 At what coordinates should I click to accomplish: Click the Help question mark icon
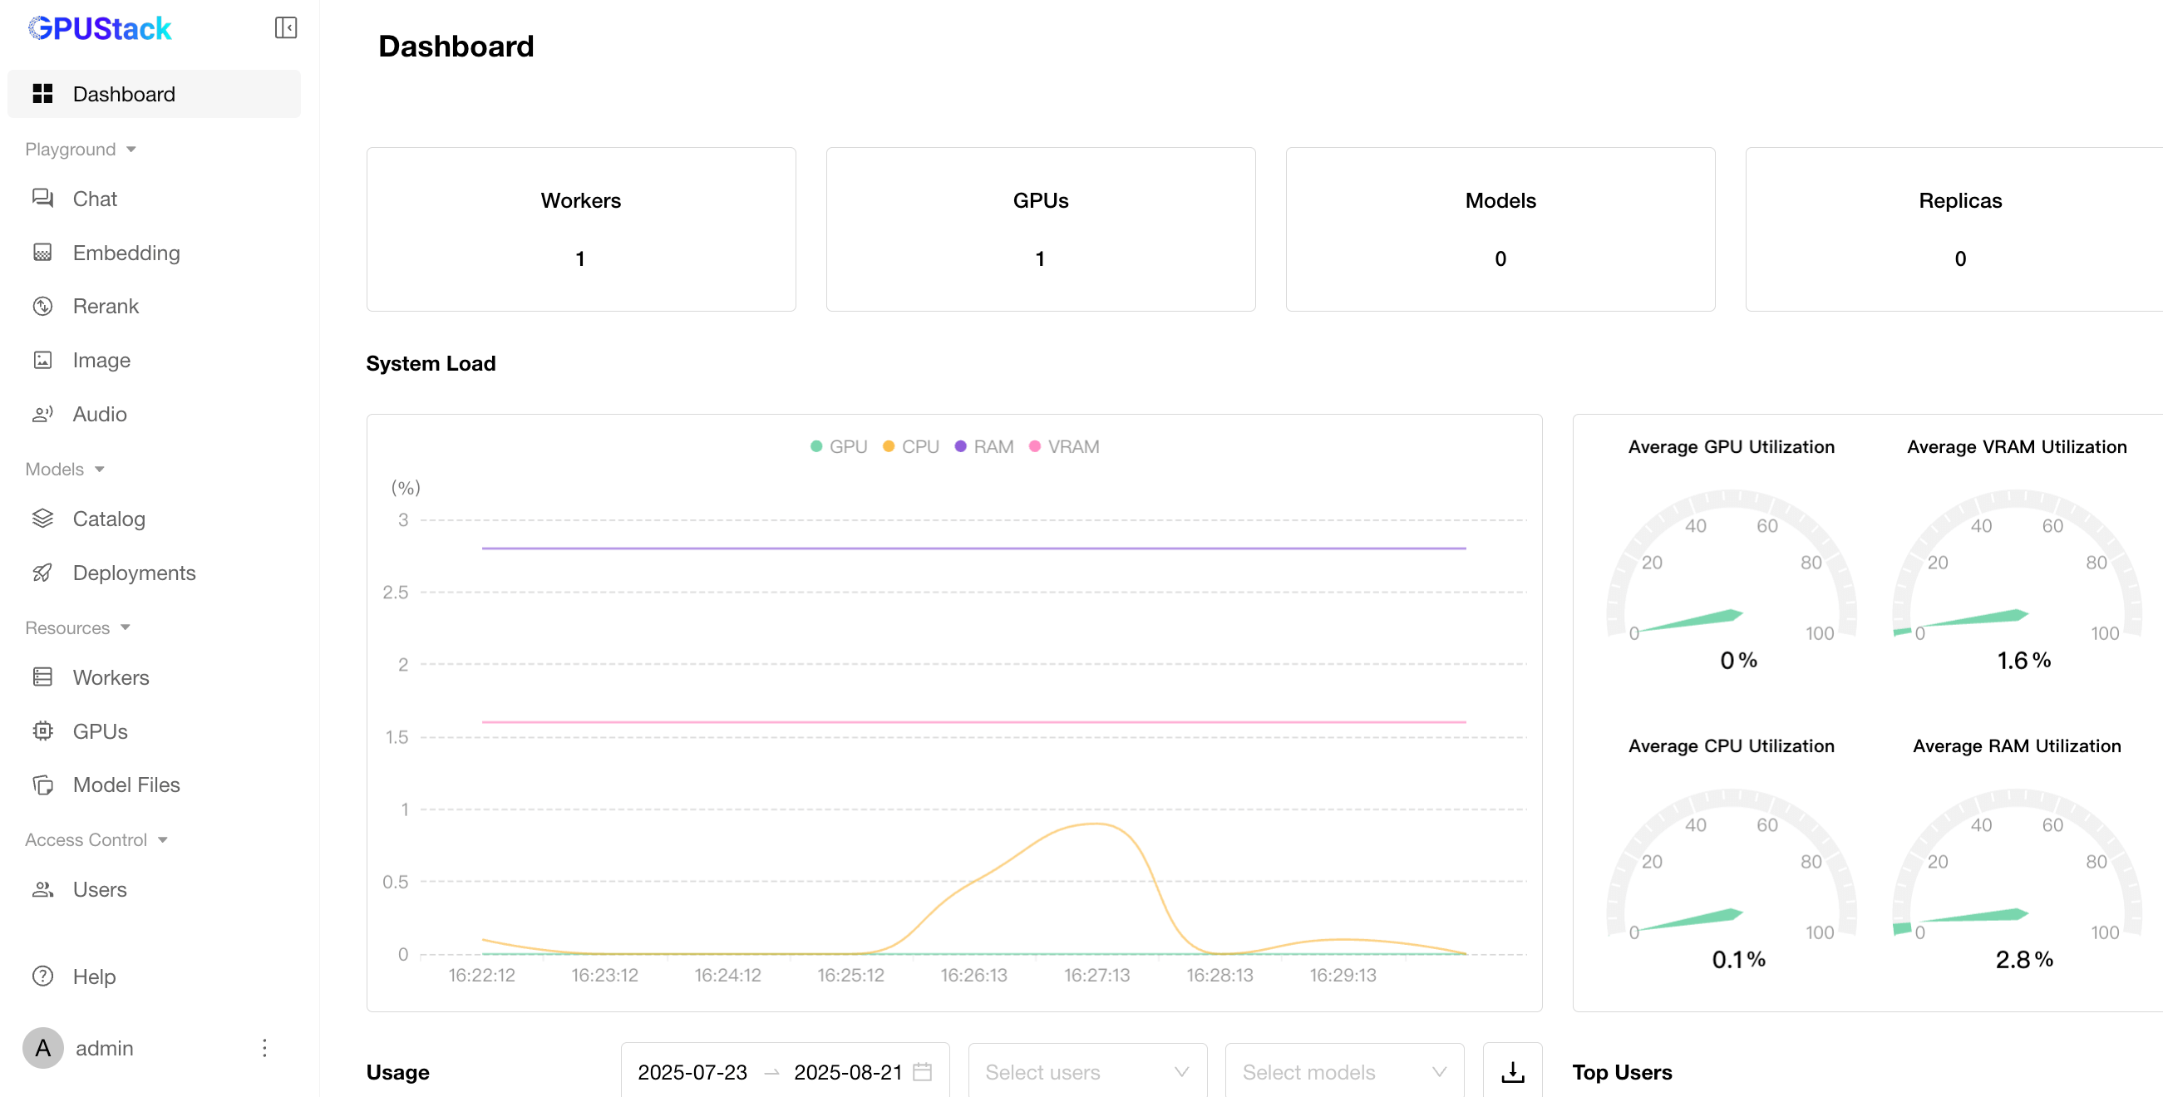click(42, 976)
